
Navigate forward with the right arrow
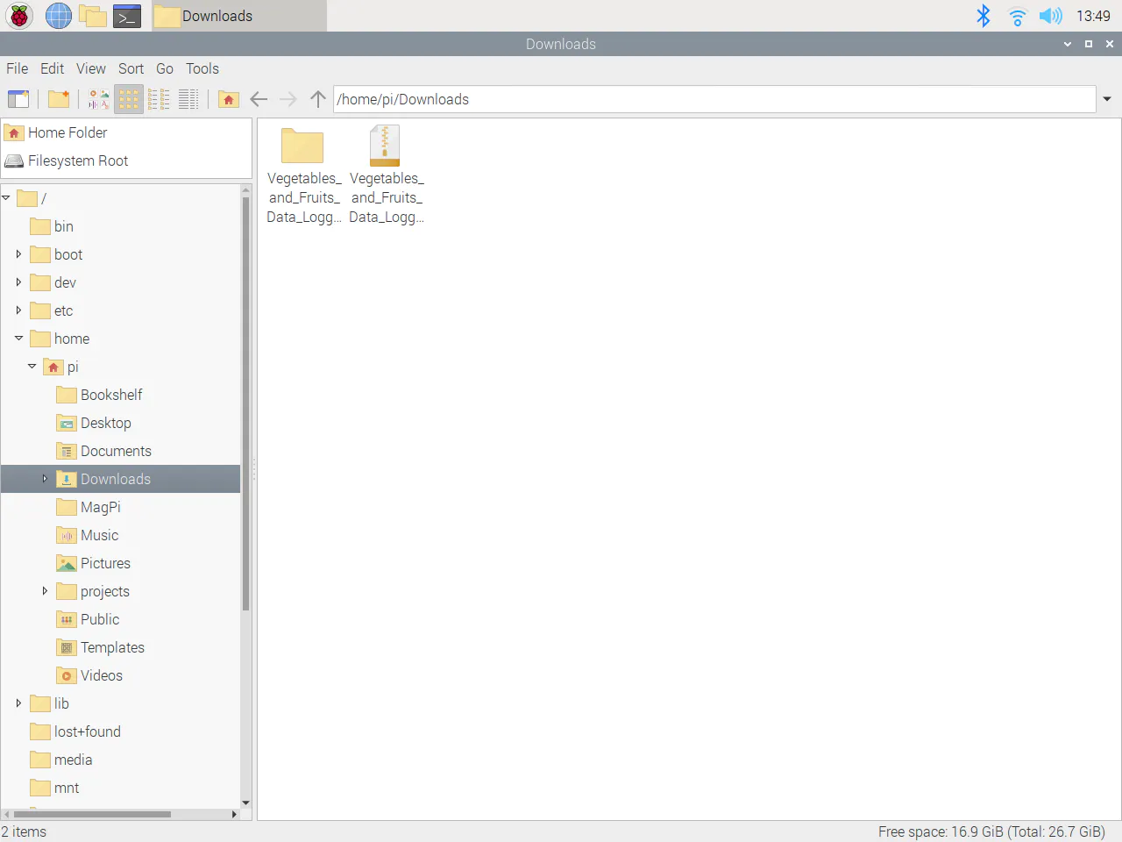pyautogui.click(x=288, y=99)
